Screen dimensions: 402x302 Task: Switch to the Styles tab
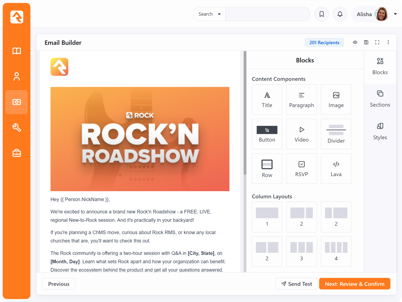pyautogui.click(x=380, y=131)
